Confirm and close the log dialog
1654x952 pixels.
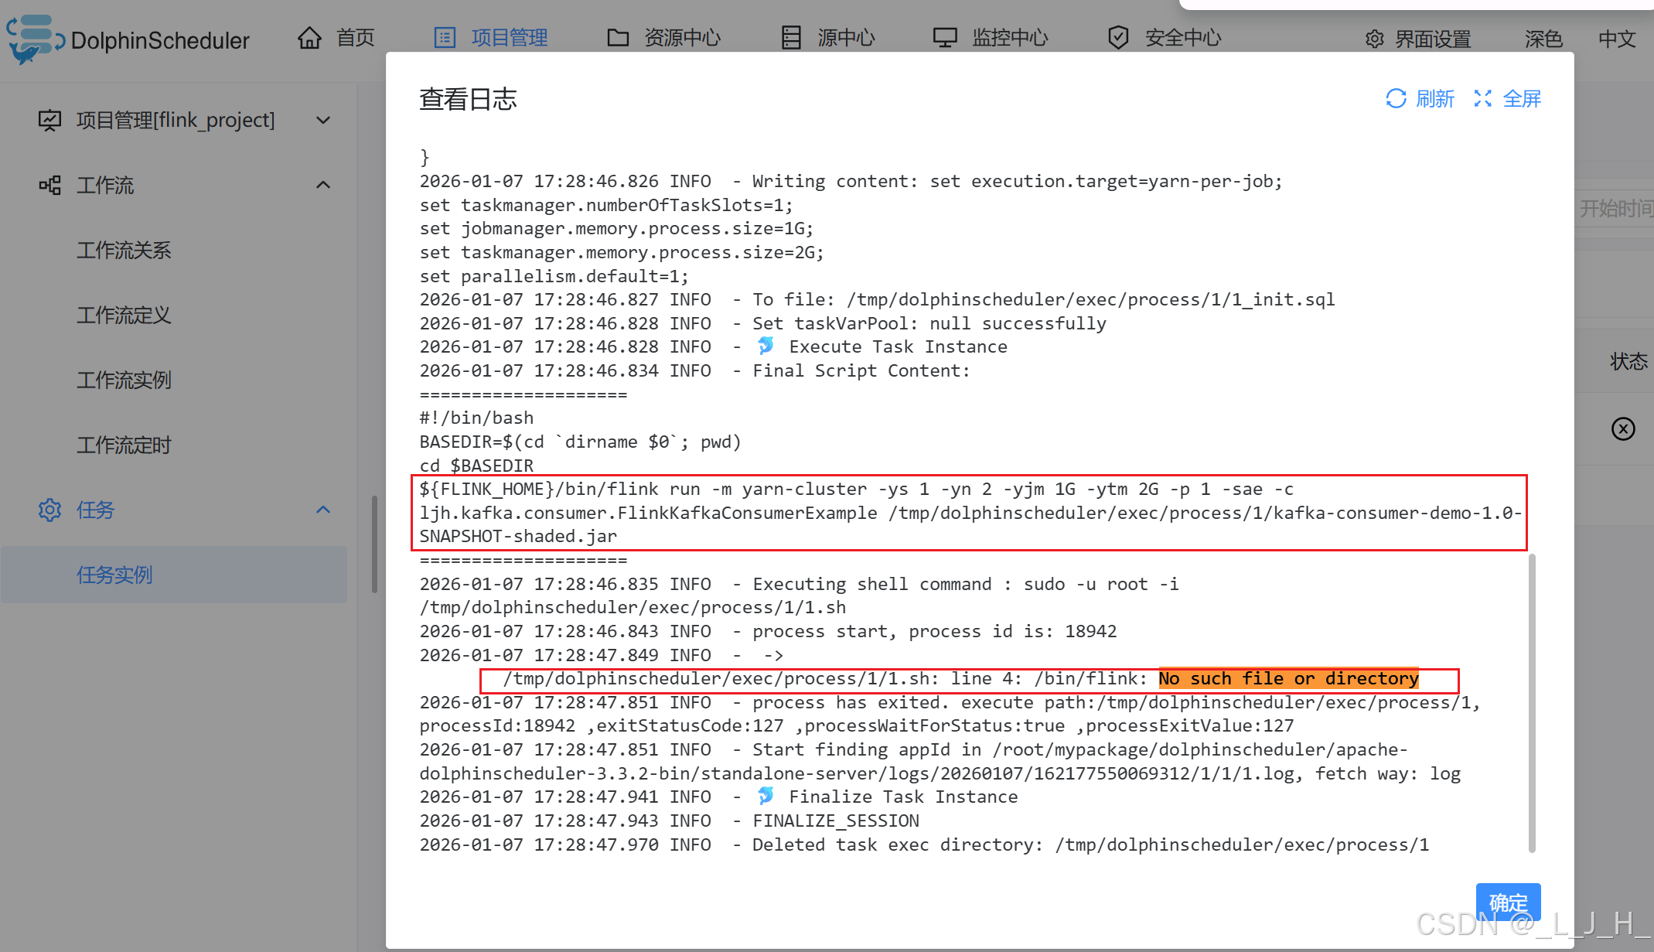coord(1507,902)
